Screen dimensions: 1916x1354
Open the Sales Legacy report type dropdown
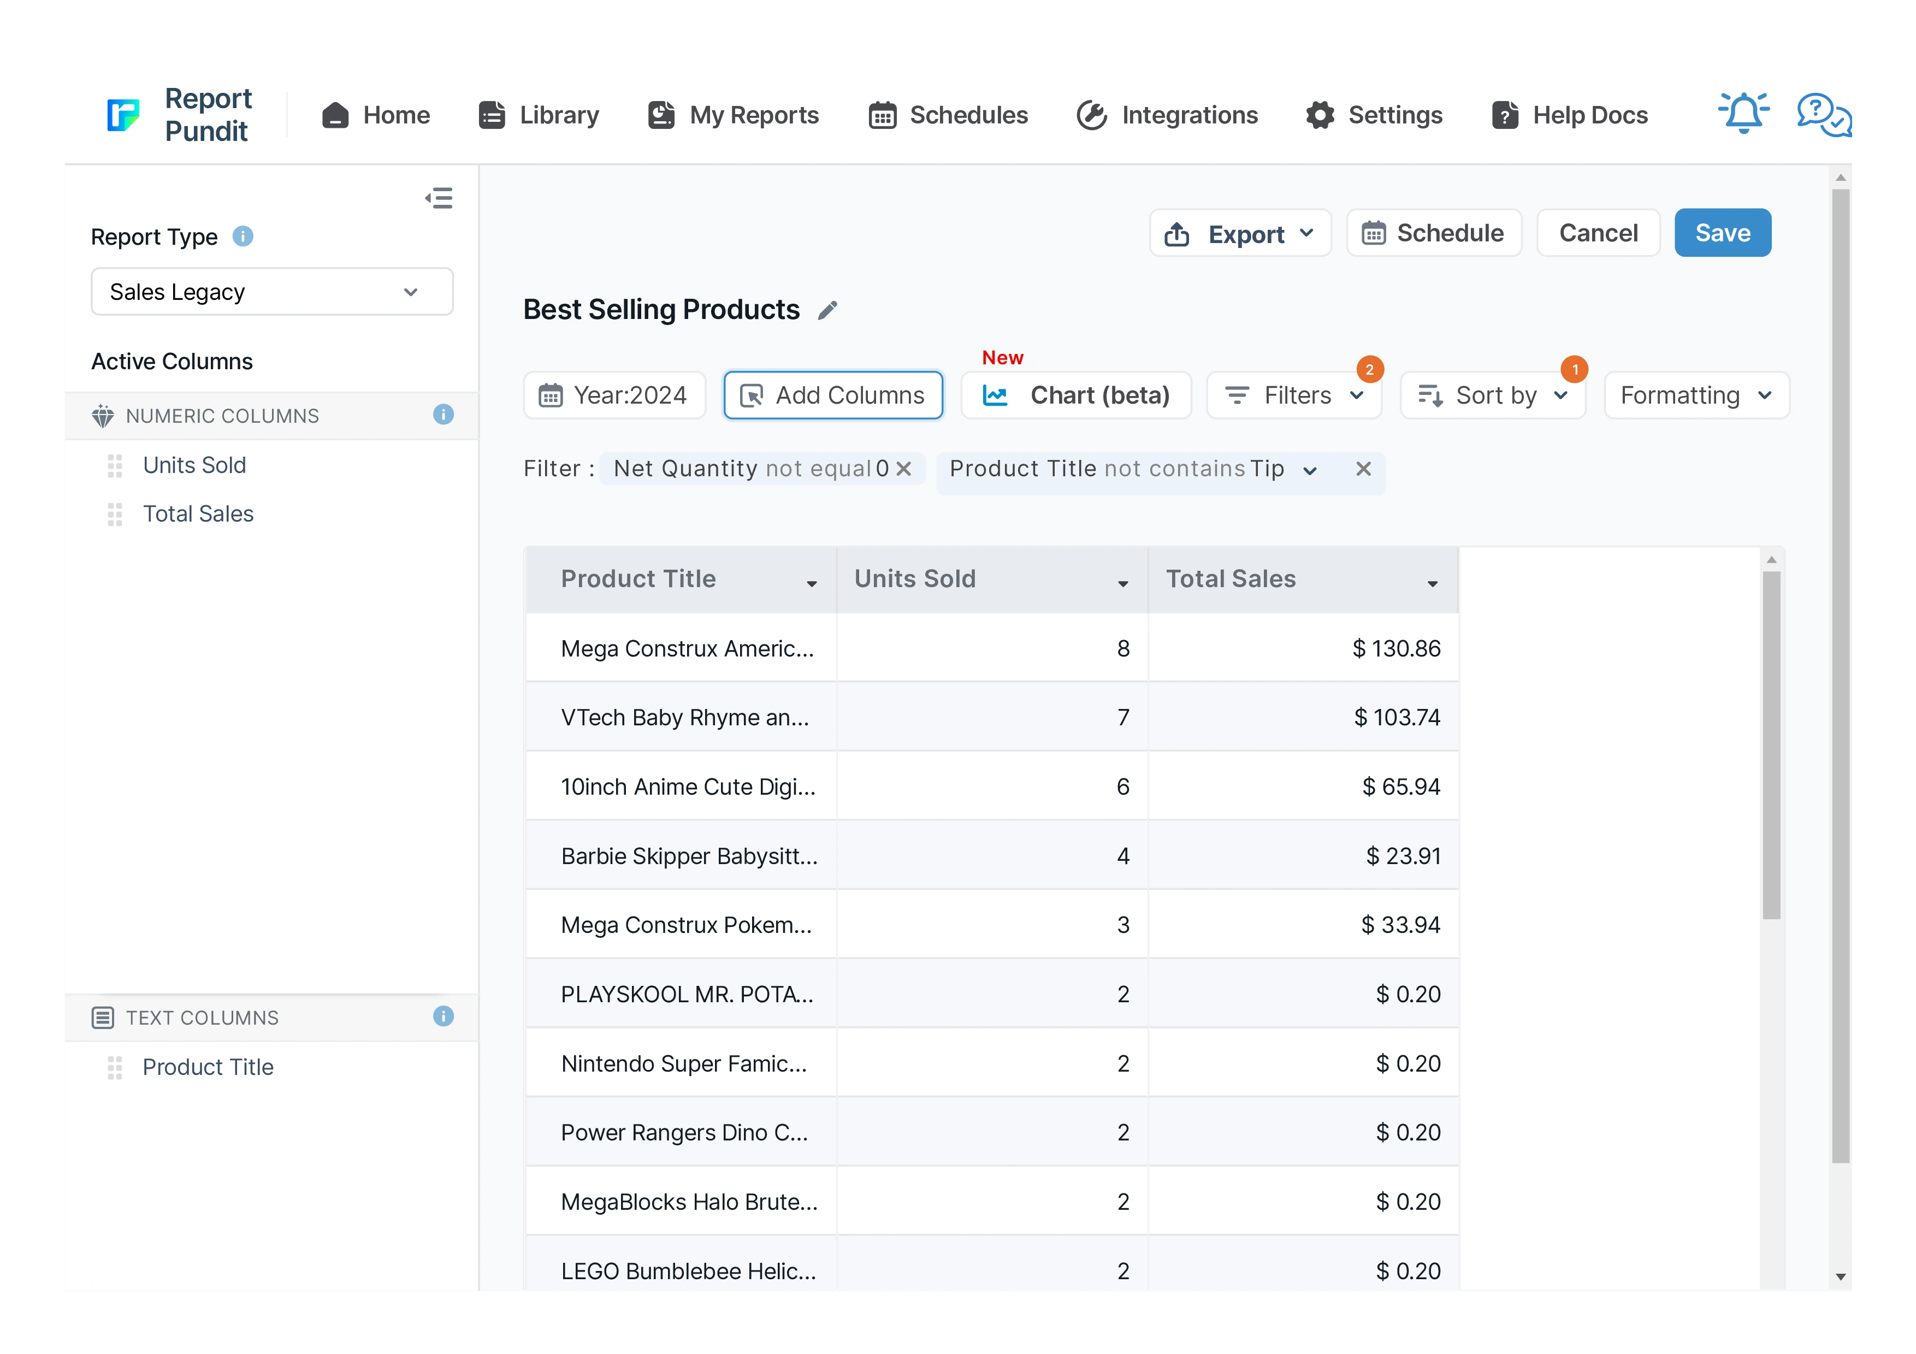point(271,292)
